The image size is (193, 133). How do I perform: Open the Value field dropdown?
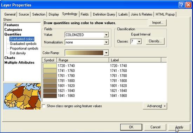coord(106,35)
